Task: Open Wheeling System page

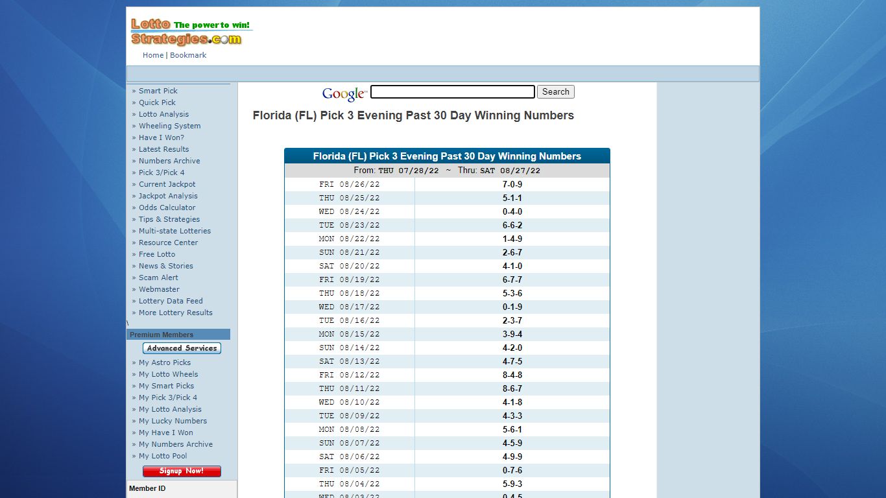Action: pyautogui.click(x=169, y=126)
